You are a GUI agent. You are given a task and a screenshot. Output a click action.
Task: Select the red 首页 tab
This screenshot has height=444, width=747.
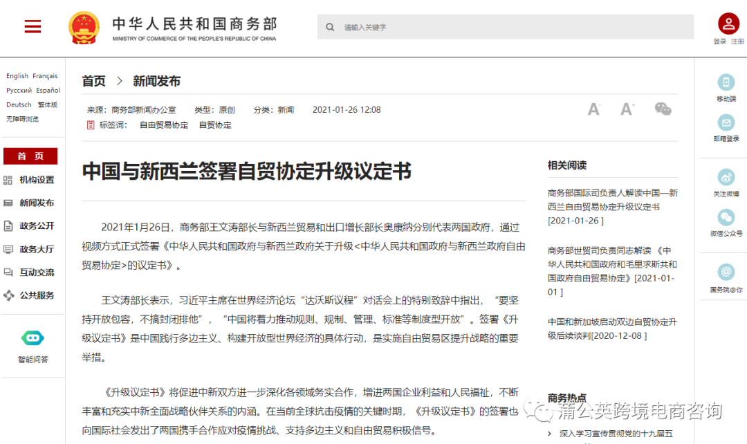30,156
